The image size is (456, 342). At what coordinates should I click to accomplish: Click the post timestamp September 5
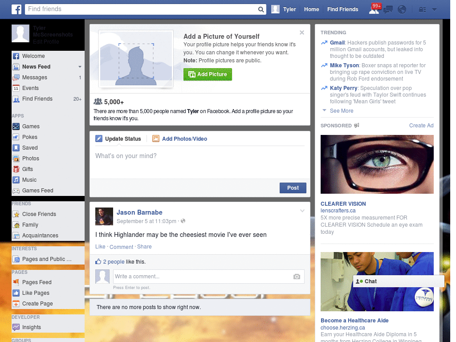coord(146,221)
